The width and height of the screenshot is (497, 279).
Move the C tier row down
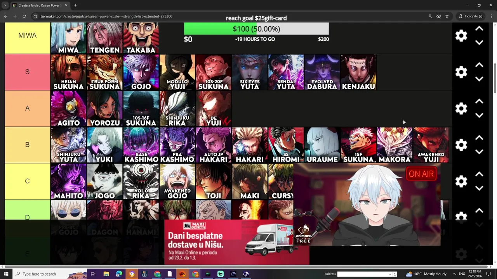point(479,188)
